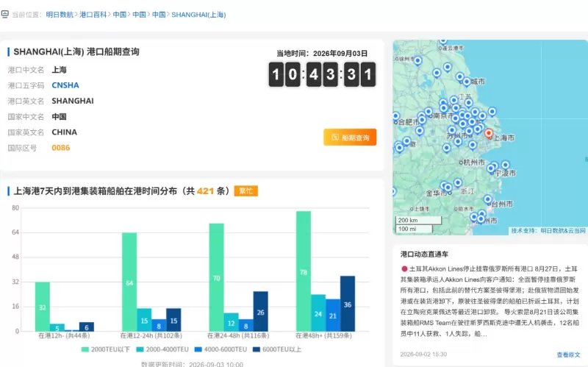Click the map scale 200 km box
588x367 pixels.
click(418, 221)
